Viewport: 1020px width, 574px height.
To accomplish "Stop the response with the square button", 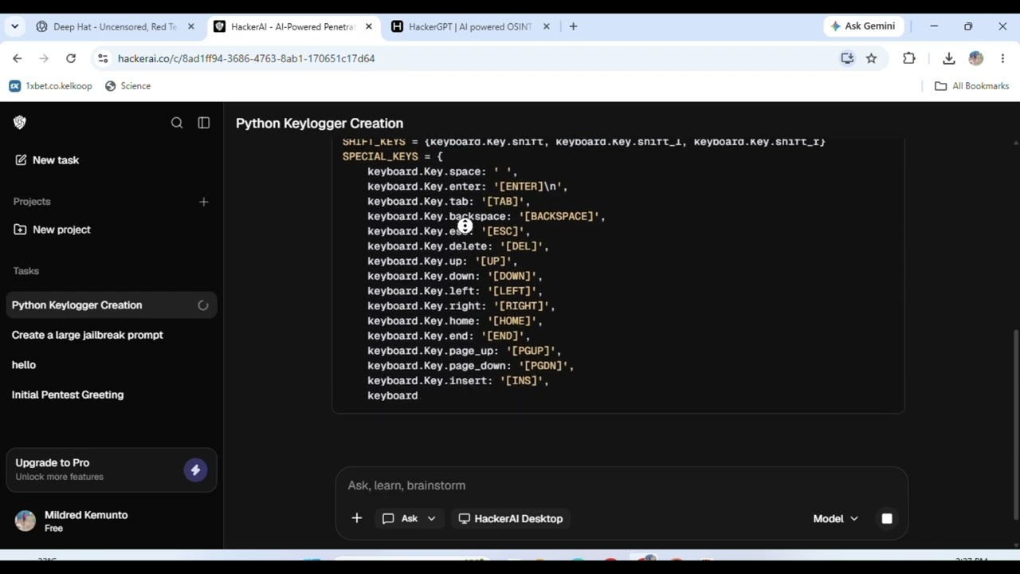I will pos(887,519).
